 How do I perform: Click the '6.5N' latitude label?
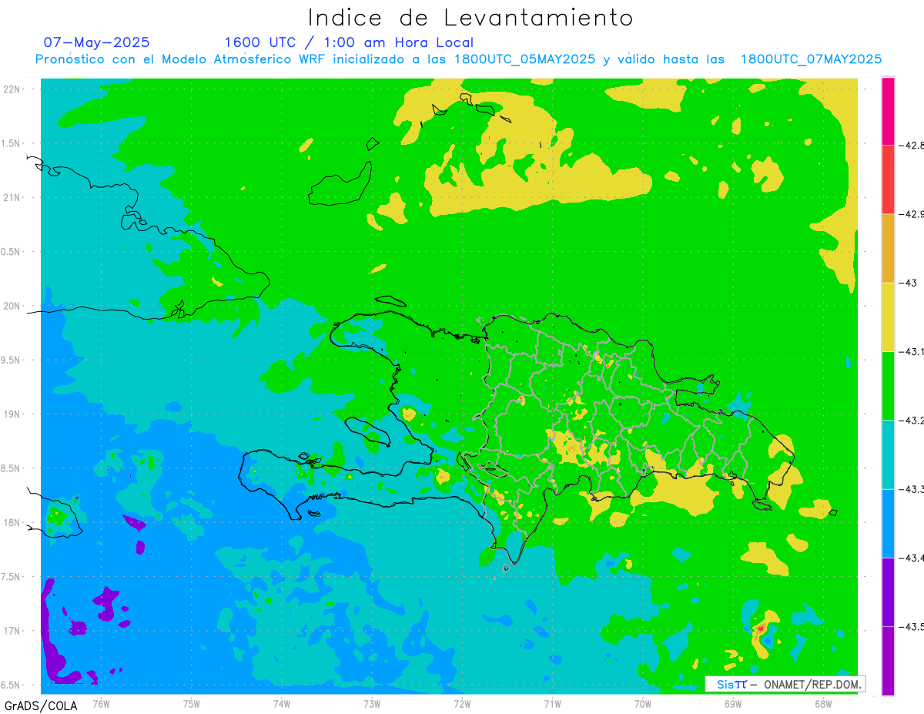12,685
